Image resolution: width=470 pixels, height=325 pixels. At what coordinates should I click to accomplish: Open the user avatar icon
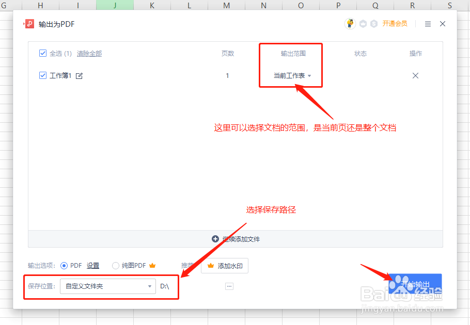click(x=350, y=24)
